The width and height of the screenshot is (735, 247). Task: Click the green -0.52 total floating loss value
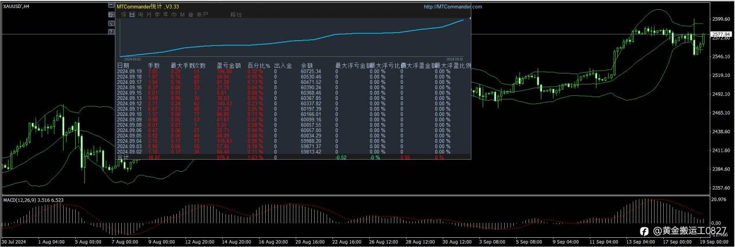click(x=341, y=157)
